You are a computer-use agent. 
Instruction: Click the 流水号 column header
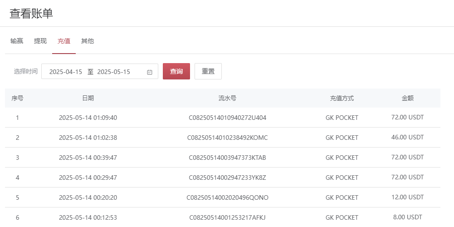[x=227, y=98]
